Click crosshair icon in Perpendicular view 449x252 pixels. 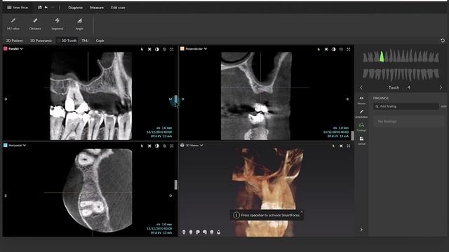[326, 49]
